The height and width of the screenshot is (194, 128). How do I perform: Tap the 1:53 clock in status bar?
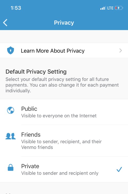[16, 8]
